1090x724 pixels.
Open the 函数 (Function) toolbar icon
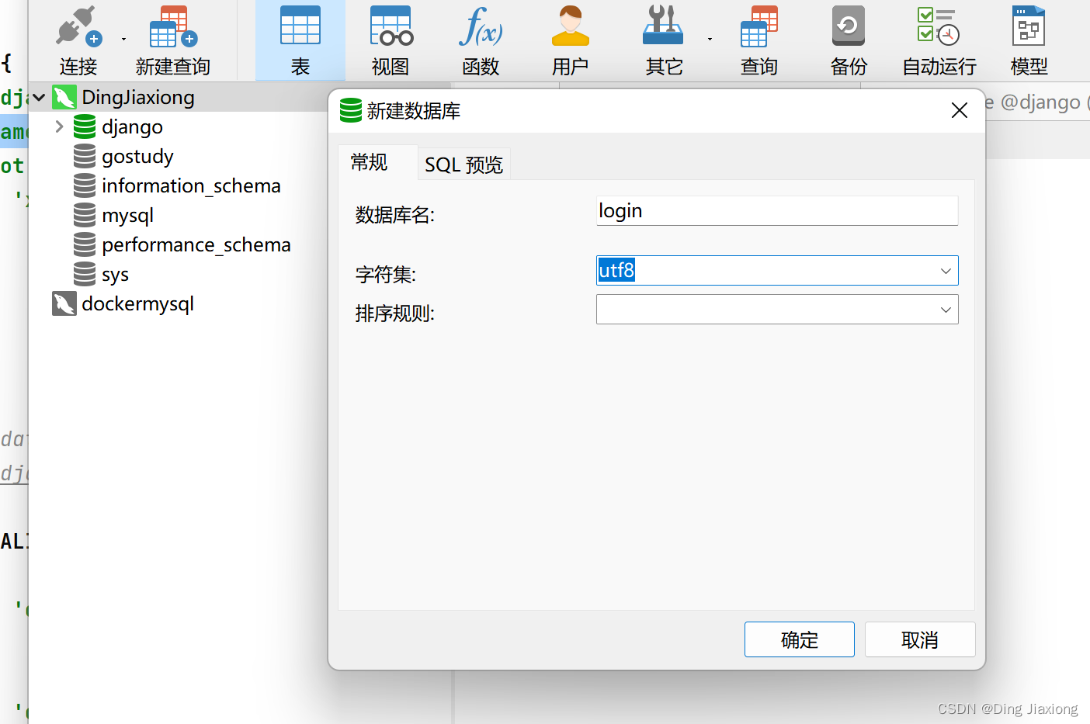coord(481,26)
